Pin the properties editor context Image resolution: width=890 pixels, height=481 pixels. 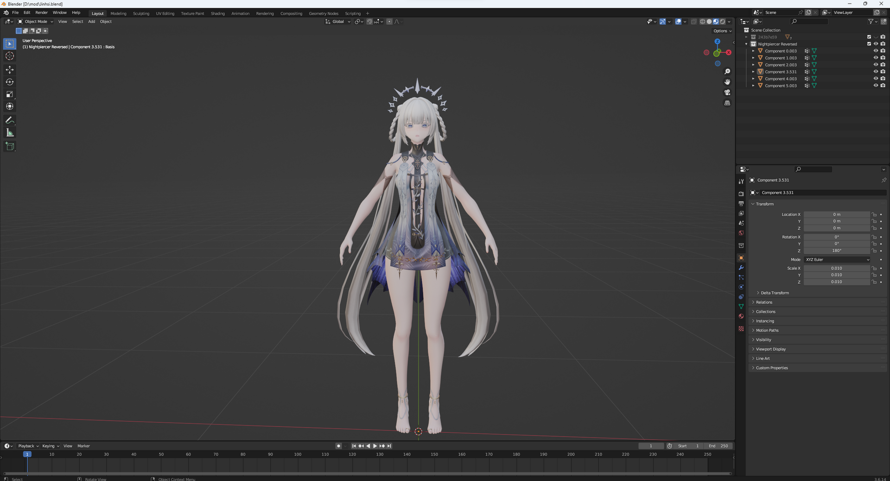pyautogui.click(x=884, y=180)
